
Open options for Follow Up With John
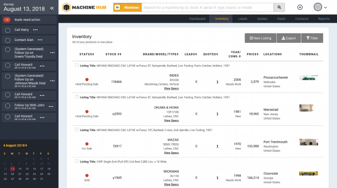pos(51,107)
